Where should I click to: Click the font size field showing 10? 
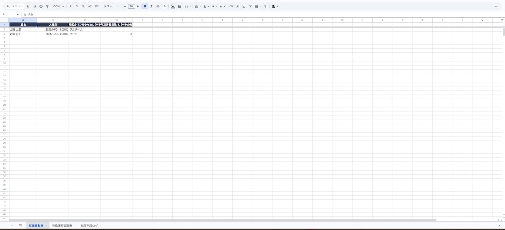[131, 6]
